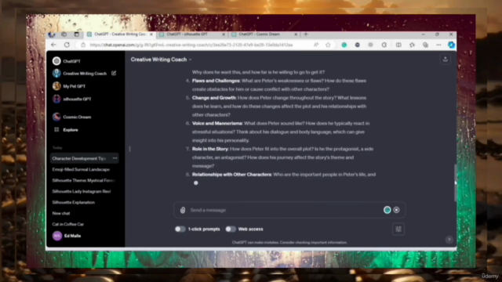Open options dots for Character Development Tips chat
This screenshot has width=502, height=282.
115,158
